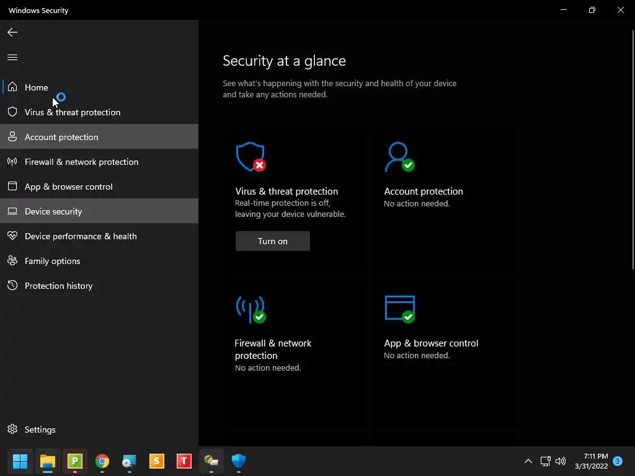This screenshot has width=635, height=476.
Task: Open the taskbar app with monitor and globe icon
Action: coord(129,461)
